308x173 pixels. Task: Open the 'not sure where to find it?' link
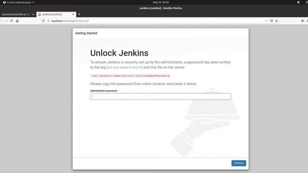[x=125, y=67]
